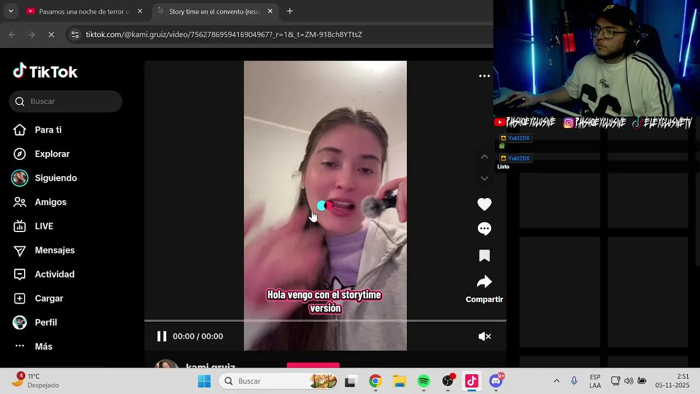
Task: Go to Amigos section
Action: tap(50, 202)
